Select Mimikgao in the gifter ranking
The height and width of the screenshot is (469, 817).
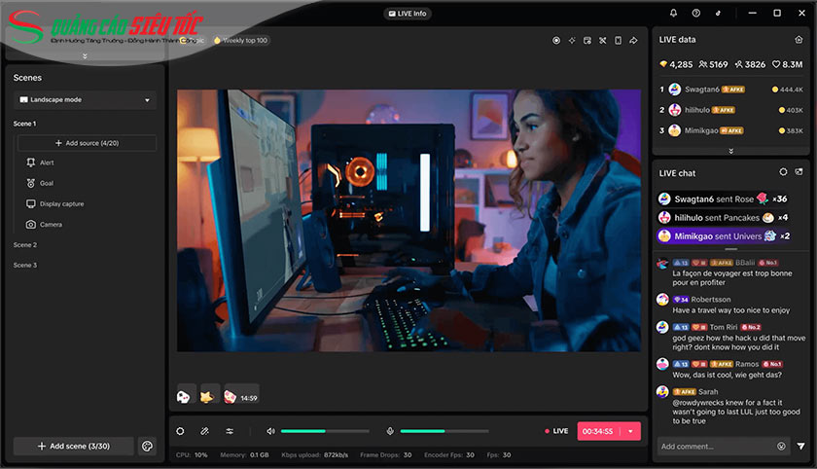(731, 130)
